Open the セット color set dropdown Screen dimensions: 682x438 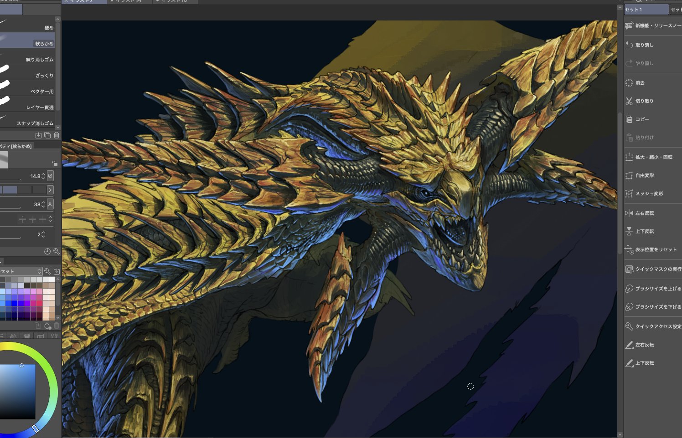pyautogui.click(x=21, y=271)
